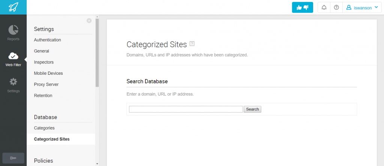Open Mobile Devices settings
This screenshot has width=384, height=166.
tap(48, 73)
